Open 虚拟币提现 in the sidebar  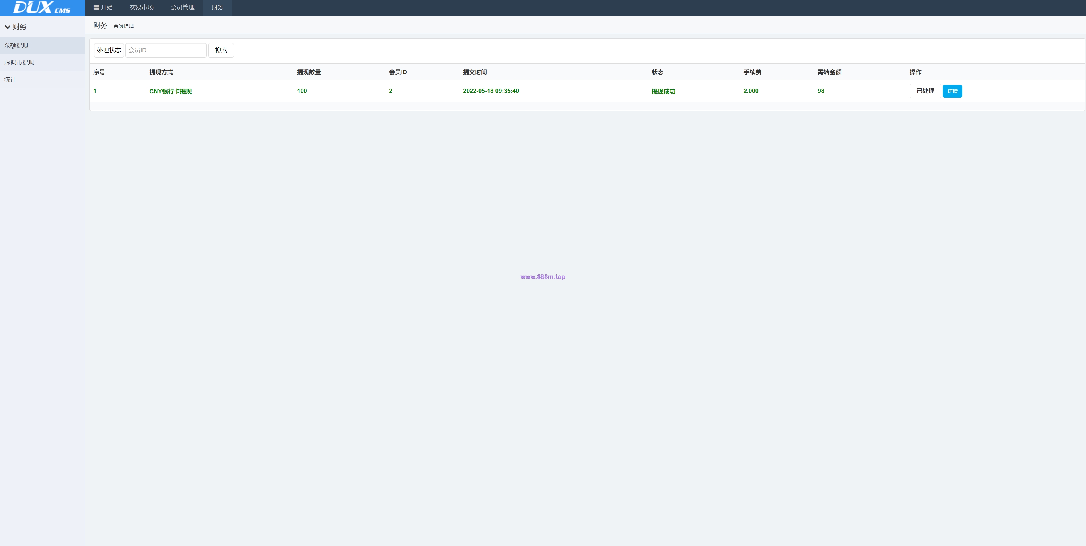[x=42, y=62]
